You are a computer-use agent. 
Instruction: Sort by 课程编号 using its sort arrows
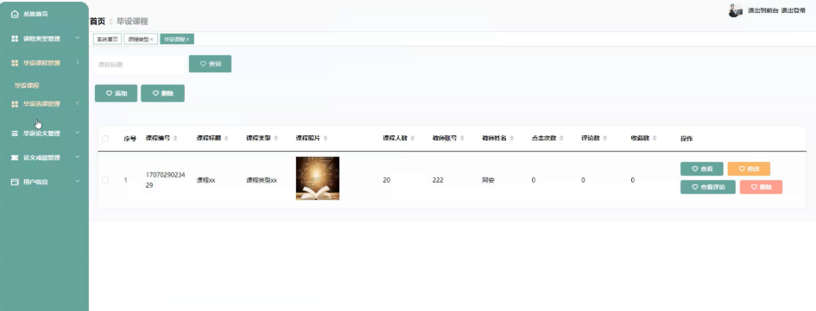click(x=175, y=138)
